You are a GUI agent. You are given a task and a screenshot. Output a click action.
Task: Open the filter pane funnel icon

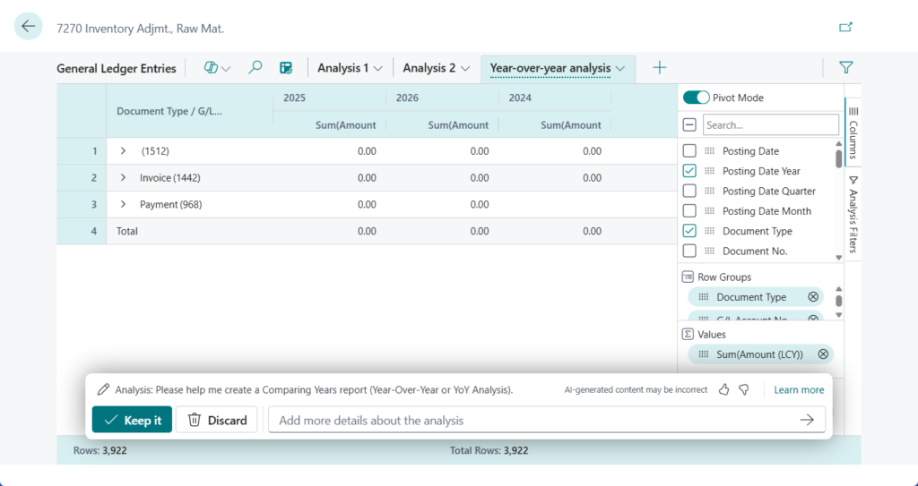pos(845,67)
